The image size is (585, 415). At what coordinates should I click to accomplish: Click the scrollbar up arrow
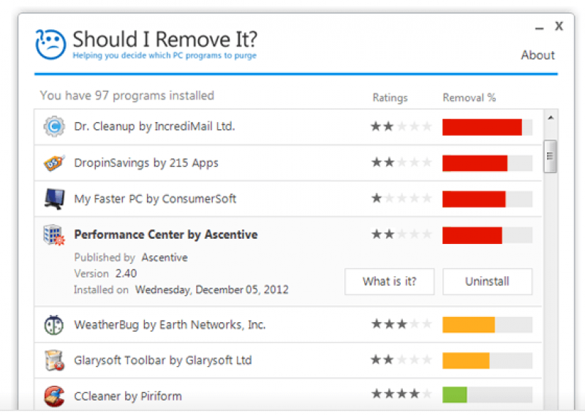tap(551, 118)
